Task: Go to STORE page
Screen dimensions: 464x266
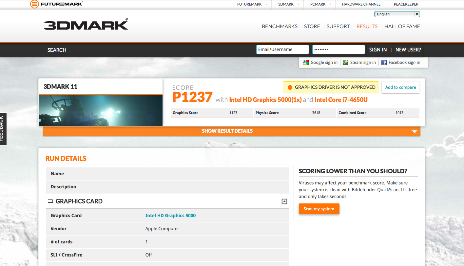Action: coord(312,27)
